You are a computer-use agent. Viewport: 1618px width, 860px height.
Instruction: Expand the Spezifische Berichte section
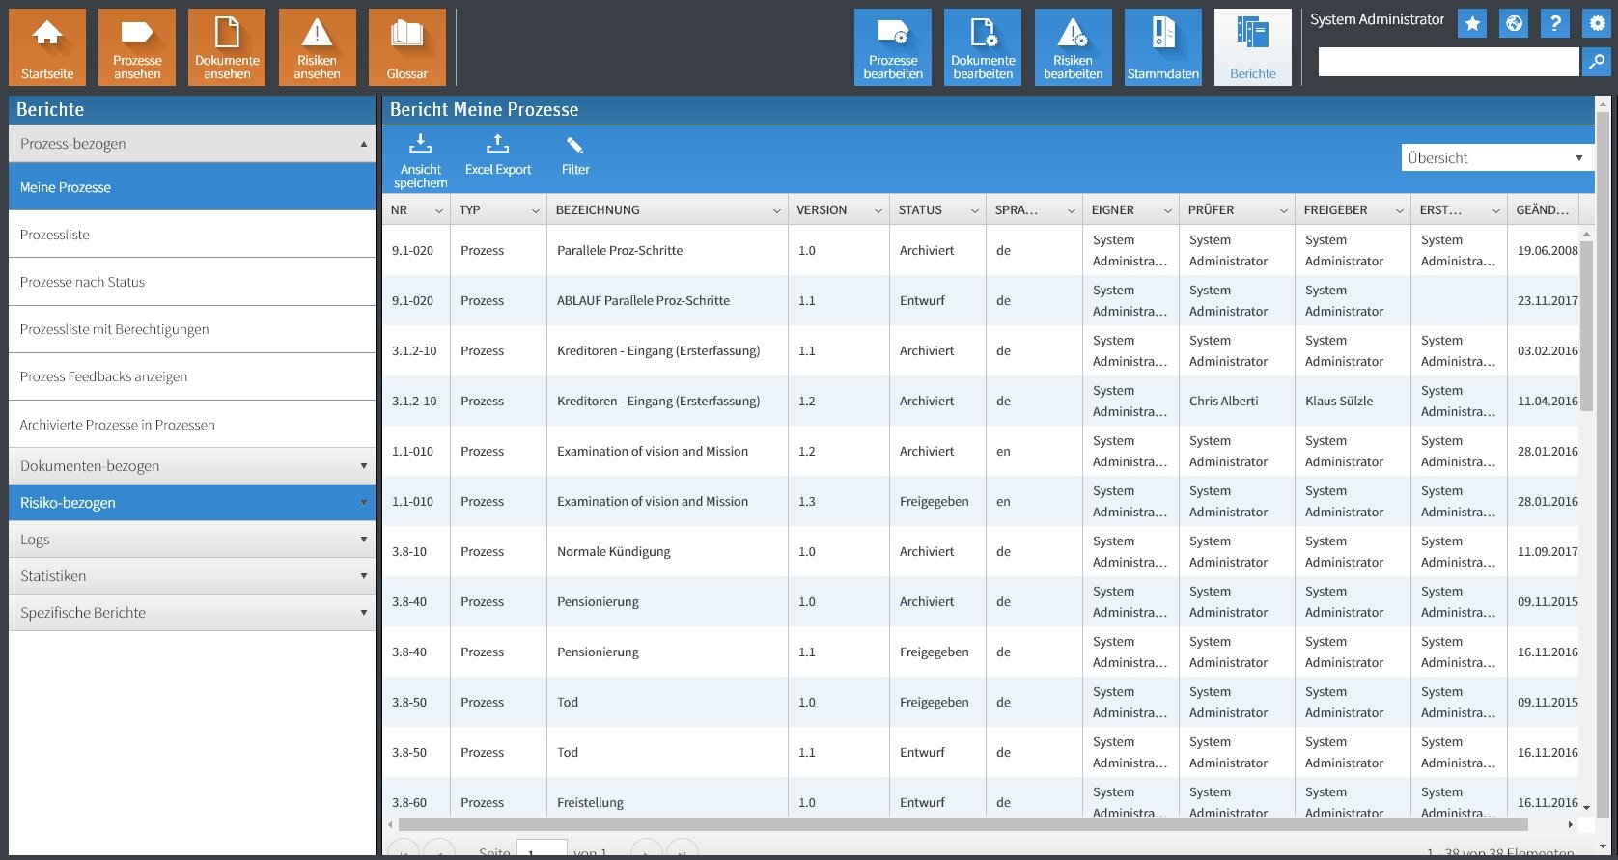tap(192, 613)
